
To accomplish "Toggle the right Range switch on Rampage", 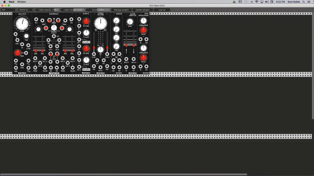I will coord(58,20).
